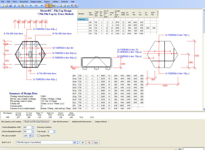Click the Open folder toolbar icon
The image size is (205, 150).
tap(6, 6)
